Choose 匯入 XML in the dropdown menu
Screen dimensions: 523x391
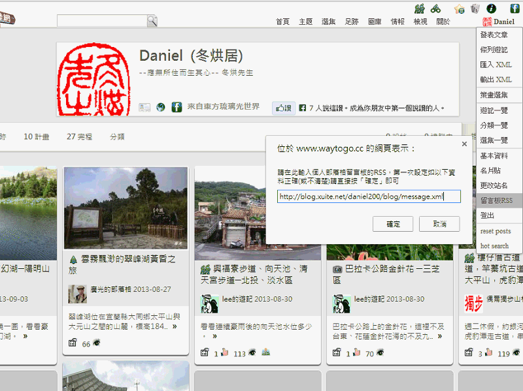tap(496, 65)
